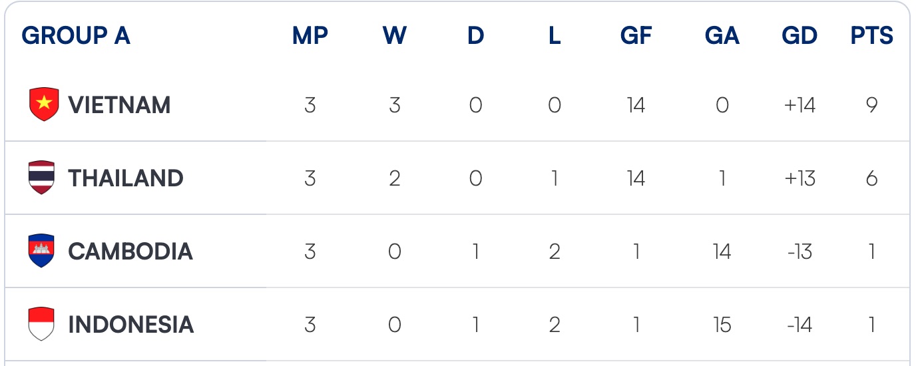Click Vietnam's 9 points value
The height and width of the screenshot is (366, 916).
[872, 105]
